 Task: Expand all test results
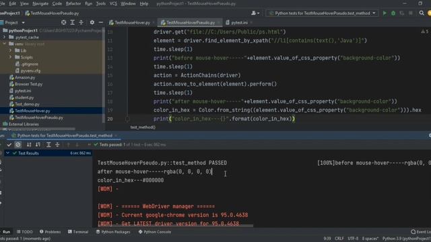pos(48,145)
